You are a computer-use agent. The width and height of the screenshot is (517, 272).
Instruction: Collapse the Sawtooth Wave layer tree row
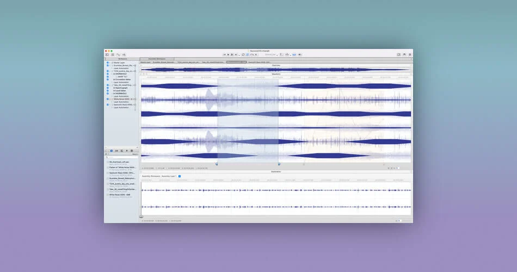tap(110, 105)
